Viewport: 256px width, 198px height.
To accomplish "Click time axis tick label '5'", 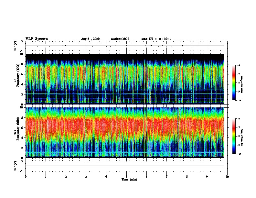I will 126,176.
